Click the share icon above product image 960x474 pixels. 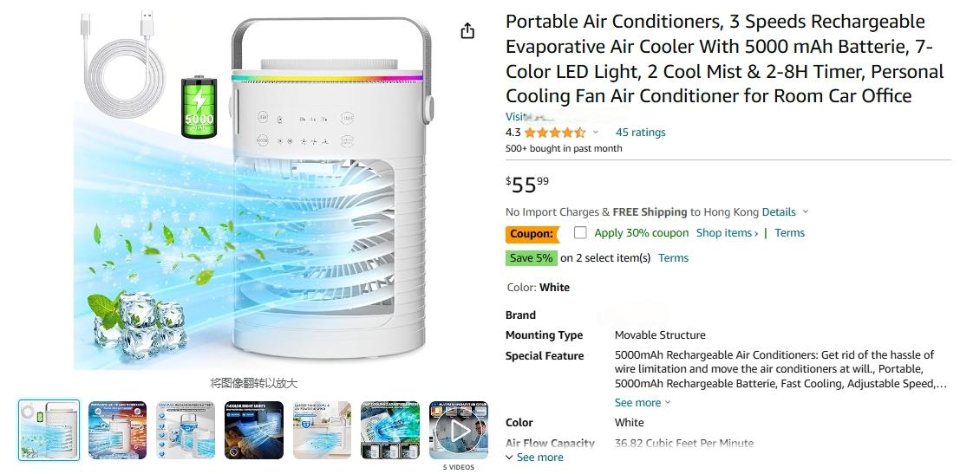467,30
